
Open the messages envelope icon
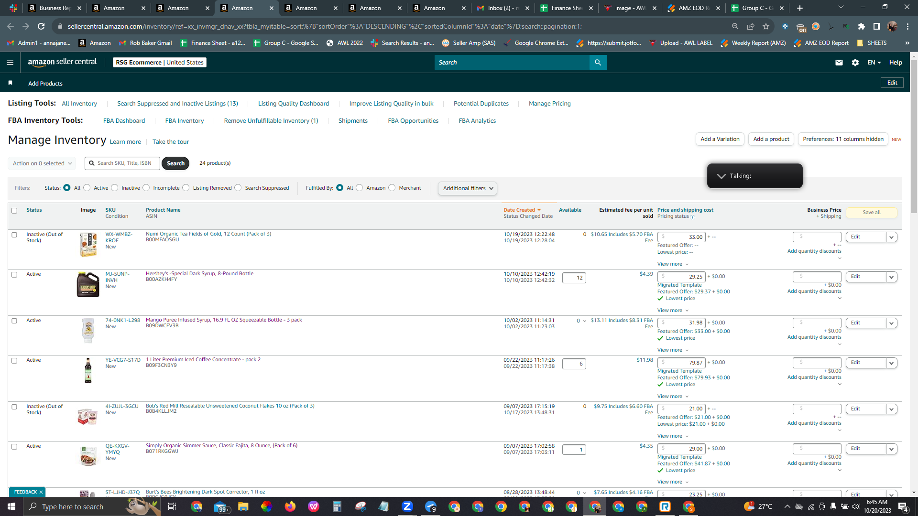point(839,63)
